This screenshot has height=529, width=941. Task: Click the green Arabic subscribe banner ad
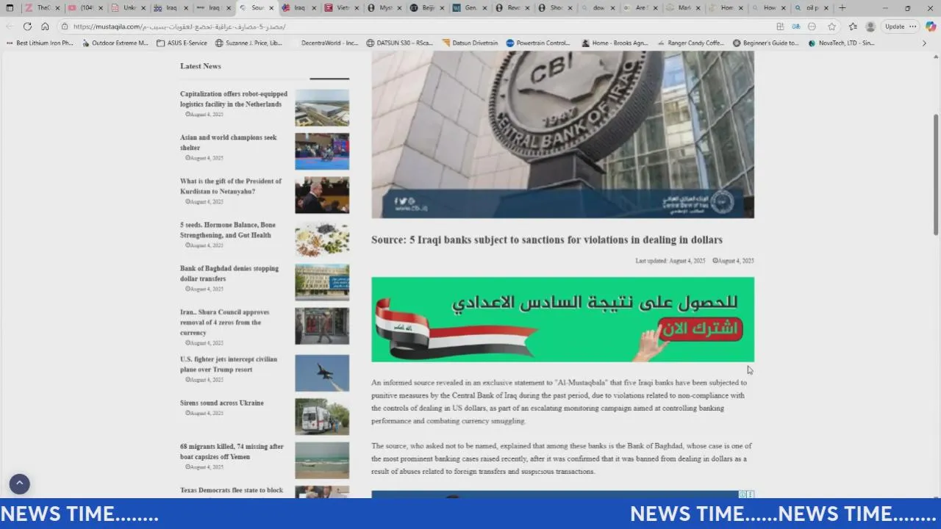coord(562,320)
